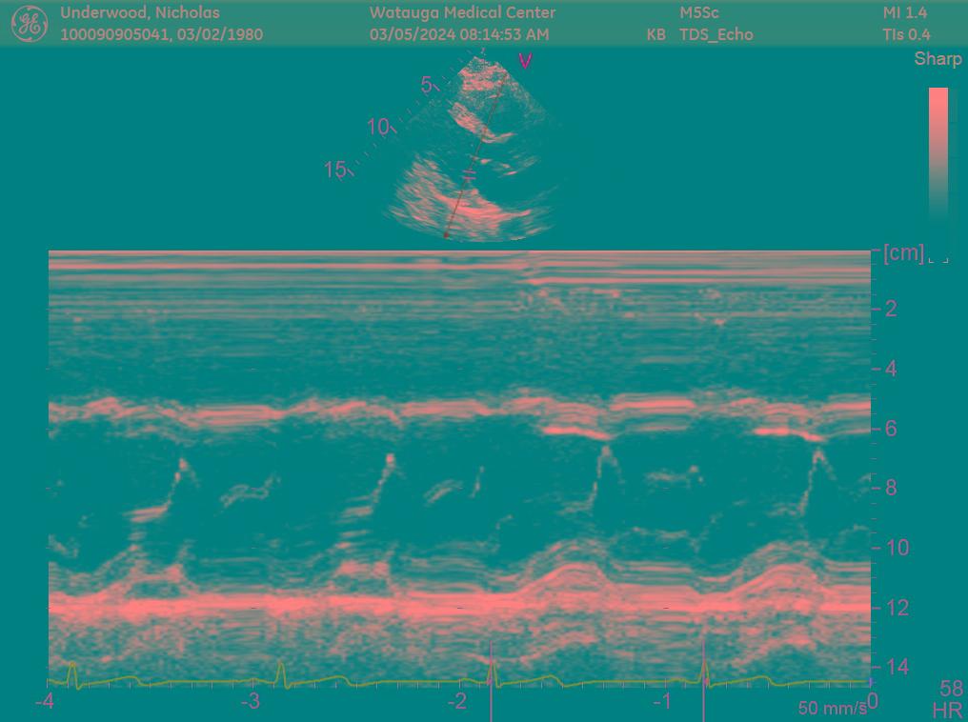This screenshot has height=722, width=968.
Task: Click the [cm] depth unit label
Action: pos(903,252)
